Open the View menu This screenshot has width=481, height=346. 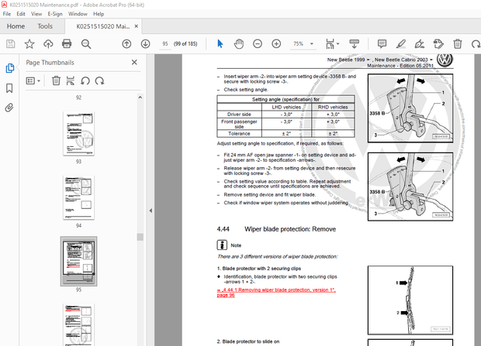click(x=36, y=14)
